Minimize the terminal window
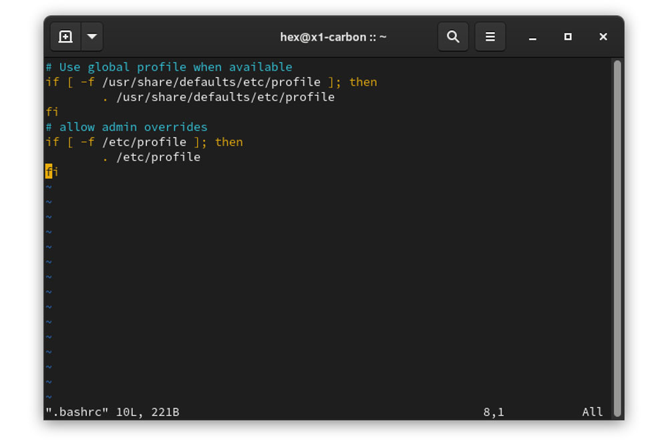The image size is (668, 441). [532, 37]
